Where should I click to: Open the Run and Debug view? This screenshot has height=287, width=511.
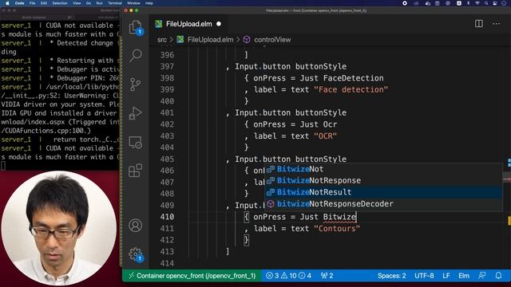click(x=136, y=113)
